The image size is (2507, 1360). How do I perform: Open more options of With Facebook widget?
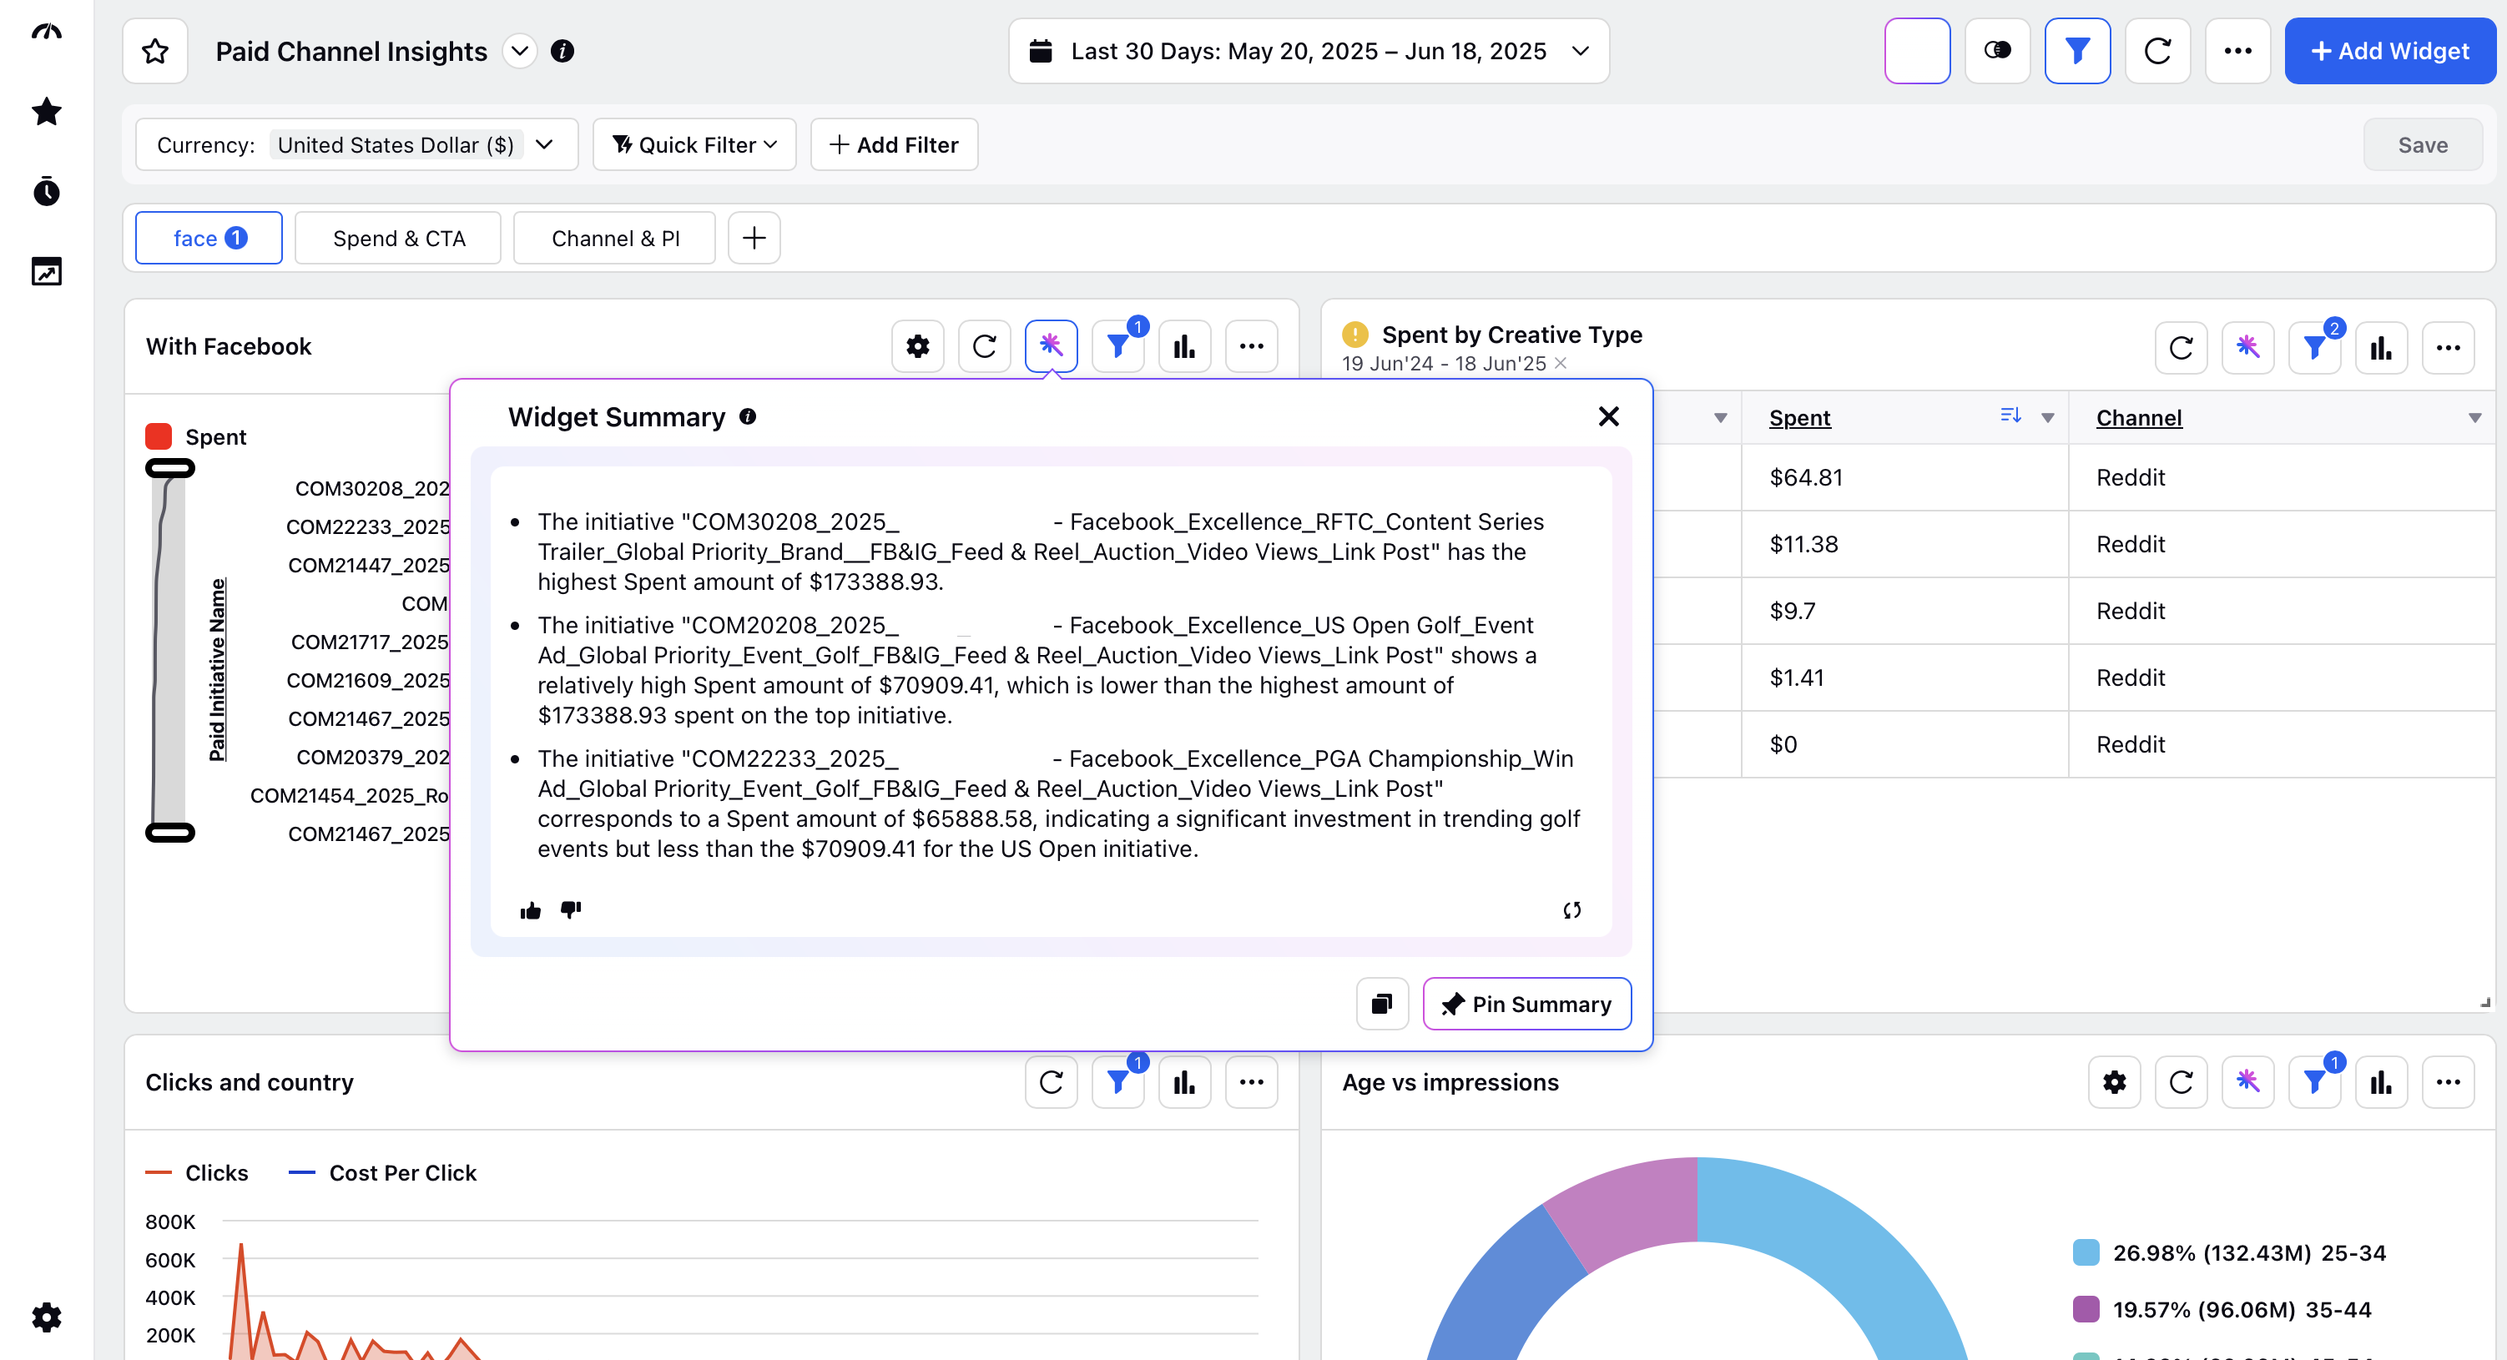point(1252,346)
